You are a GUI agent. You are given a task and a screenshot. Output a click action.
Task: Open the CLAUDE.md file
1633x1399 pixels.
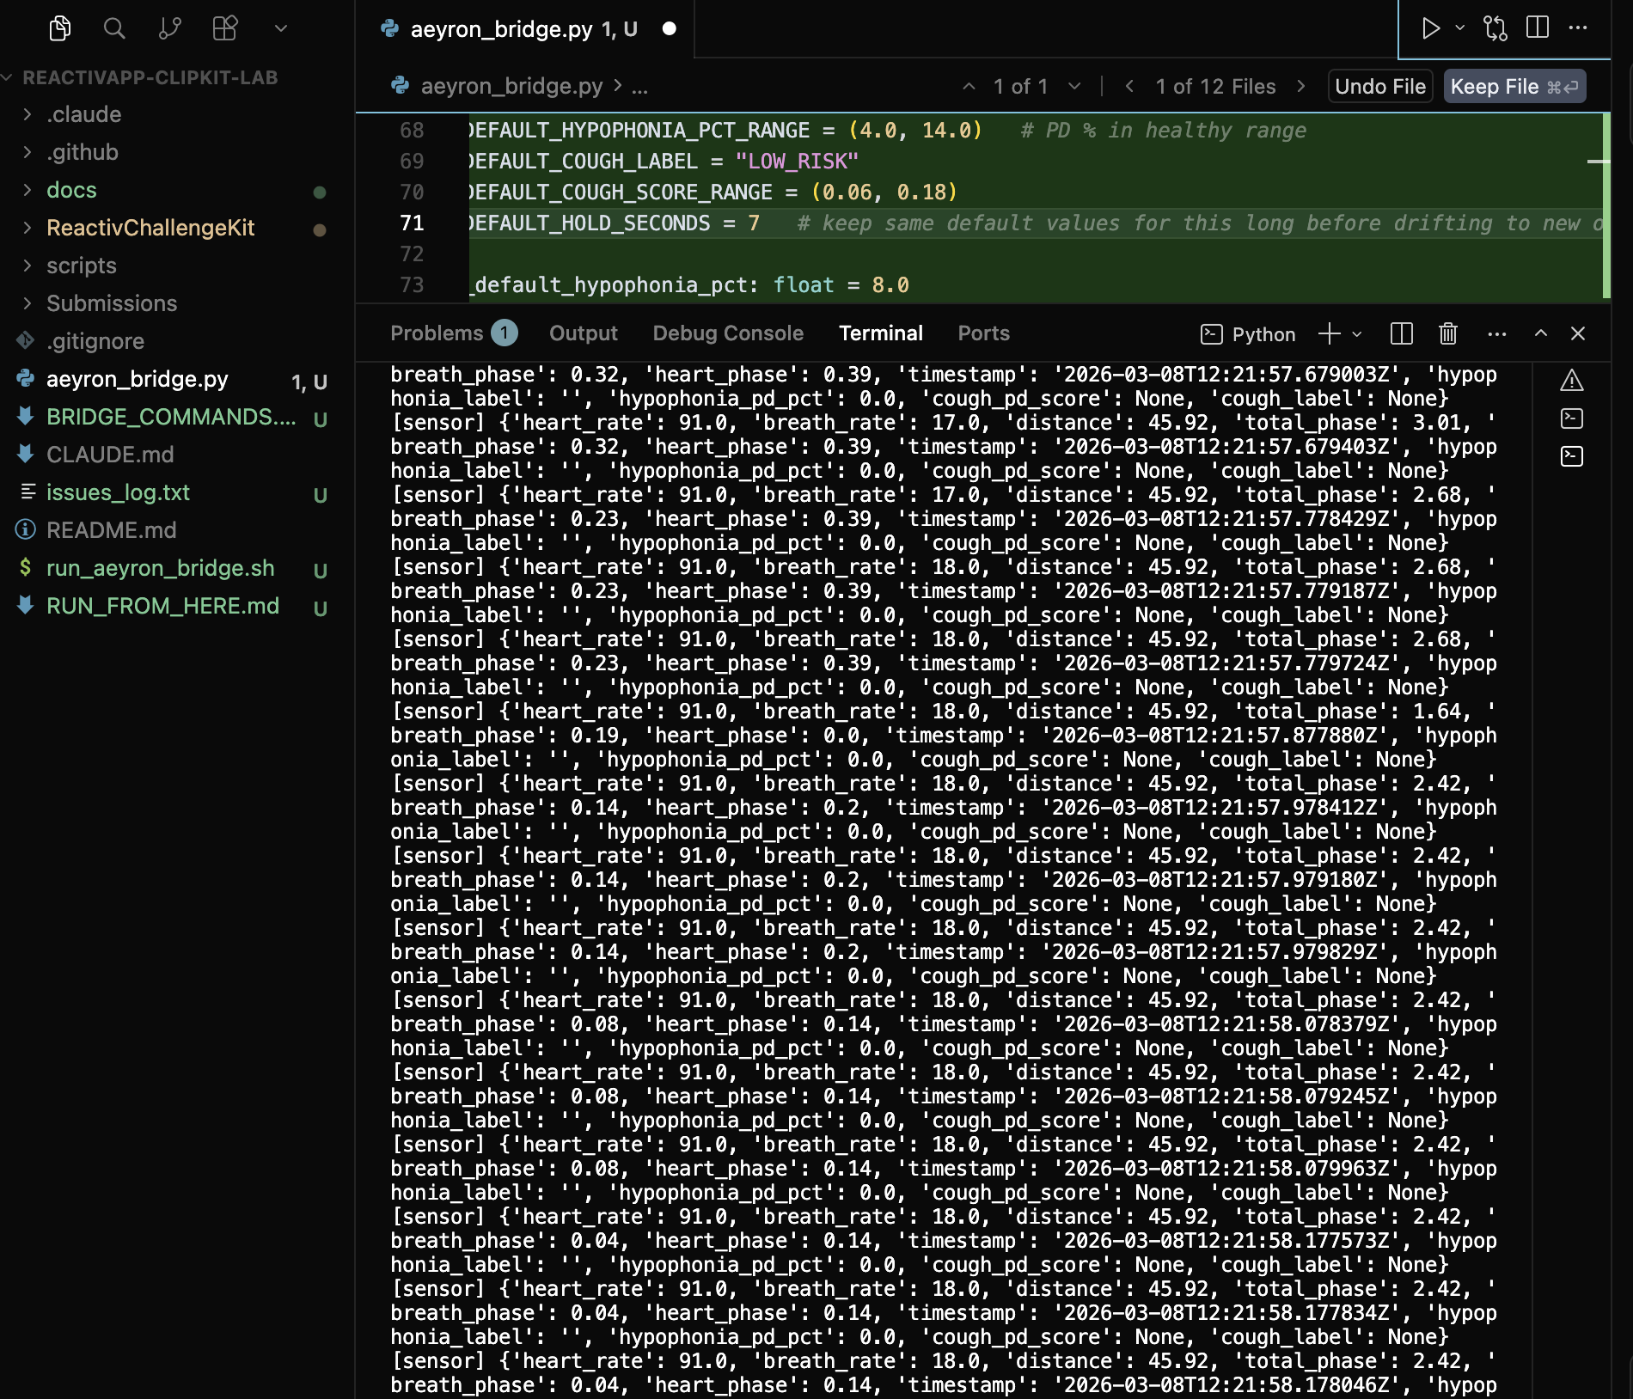tap(177, 455)
